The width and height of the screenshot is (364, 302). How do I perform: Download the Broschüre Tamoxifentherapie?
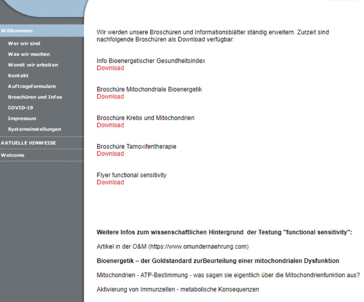[x=110, y=154]
